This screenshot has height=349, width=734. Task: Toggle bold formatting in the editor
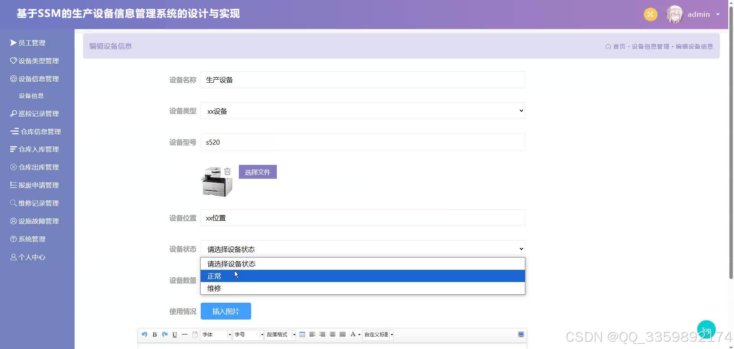(x=154, y=334)
